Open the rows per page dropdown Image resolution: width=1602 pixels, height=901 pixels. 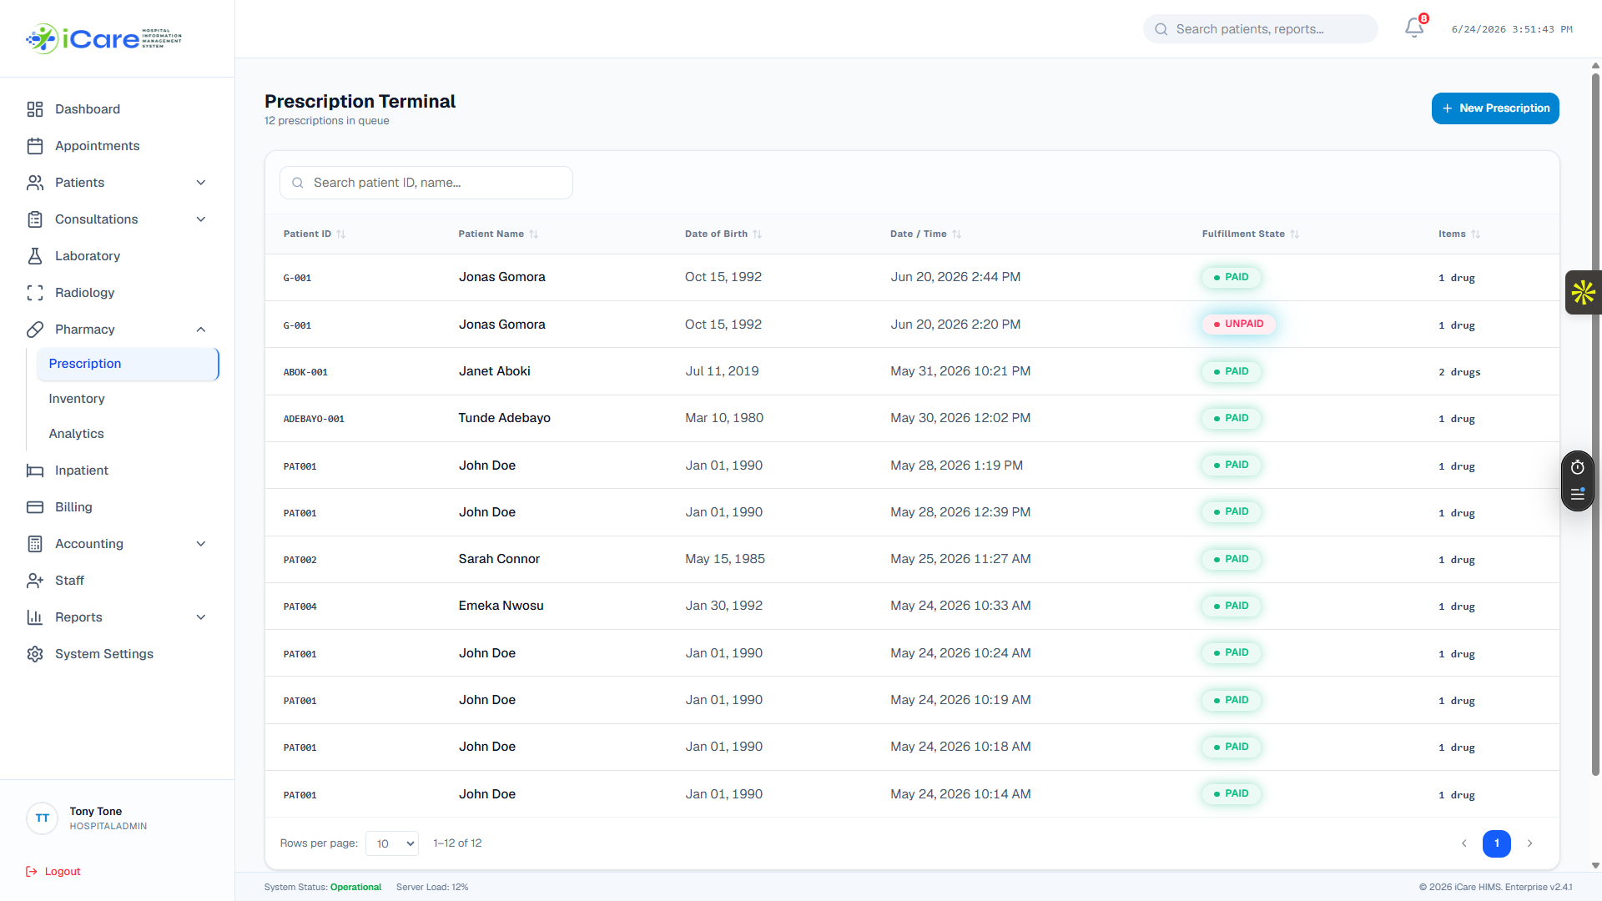pos(392,843)
